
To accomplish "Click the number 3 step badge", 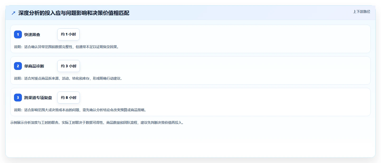I will (18, 98).
